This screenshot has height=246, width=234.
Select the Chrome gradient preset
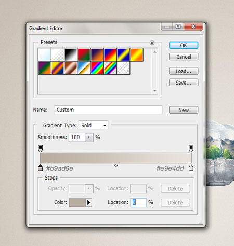(84, 68)
